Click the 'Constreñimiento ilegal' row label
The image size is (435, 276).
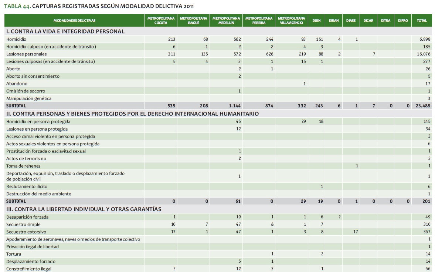pos(29,269)
